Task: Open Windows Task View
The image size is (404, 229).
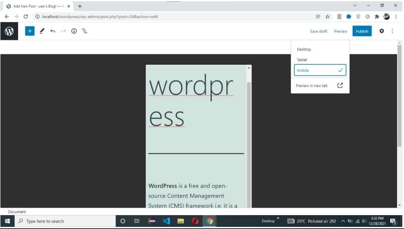Action: [137, 221]
